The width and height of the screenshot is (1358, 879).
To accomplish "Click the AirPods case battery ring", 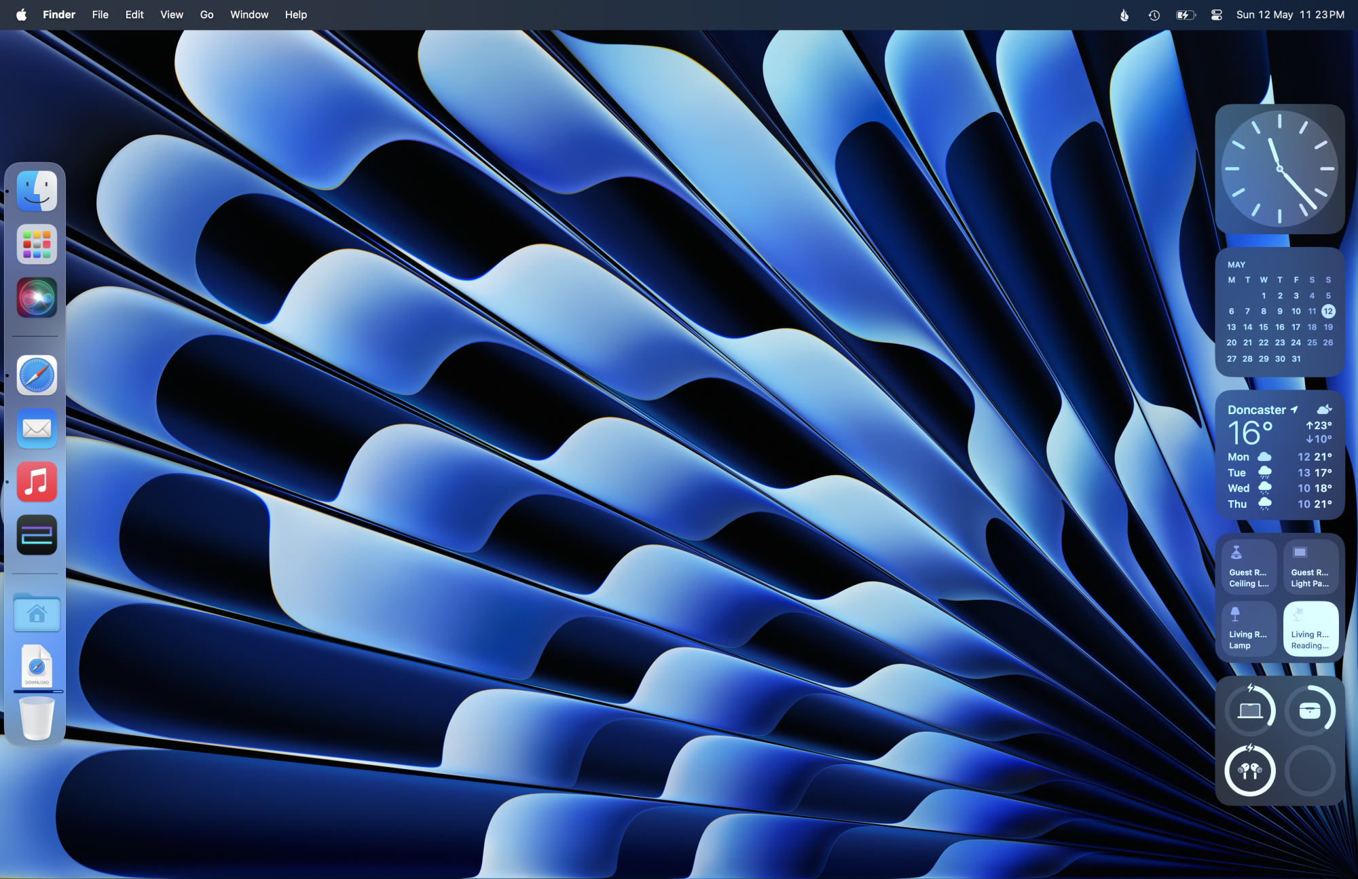I will click(x=1310, y=711).
